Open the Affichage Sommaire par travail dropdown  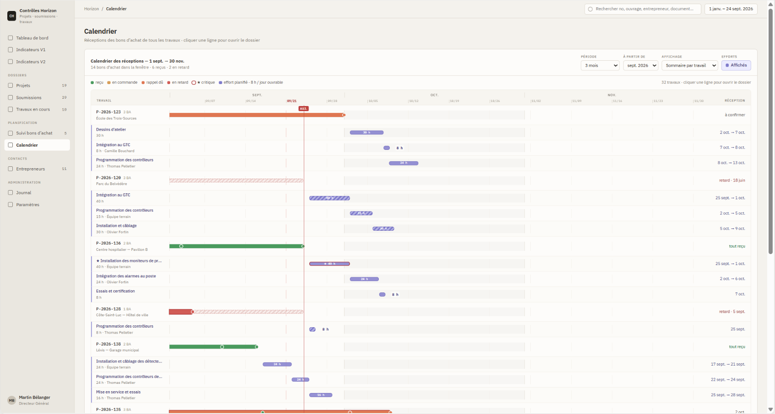pos(689,65)
